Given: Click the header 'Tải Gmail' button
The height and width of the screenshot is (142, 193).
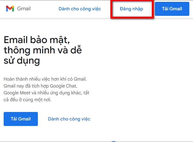Looking at the screenshot, I should (172, 9).
